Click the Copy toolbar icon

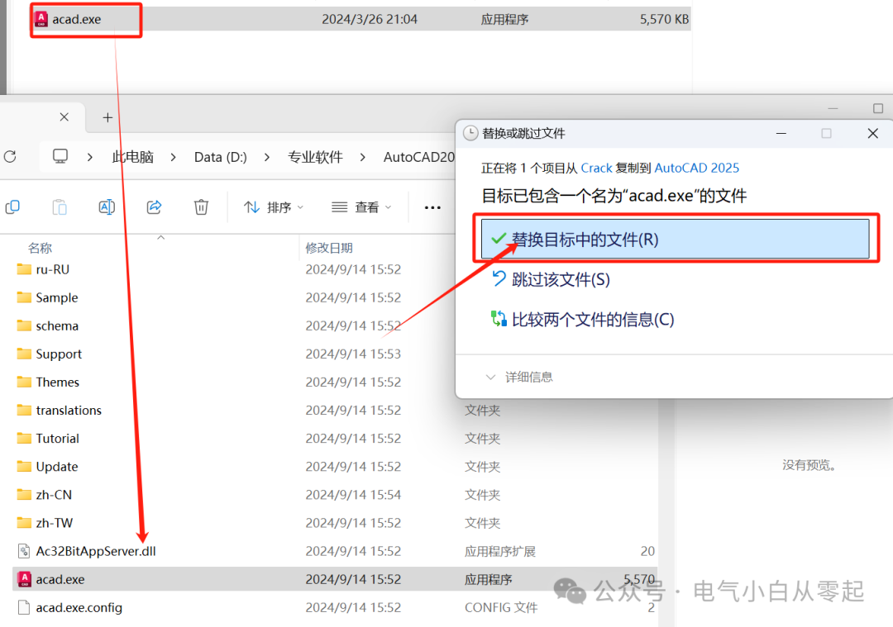12,207
